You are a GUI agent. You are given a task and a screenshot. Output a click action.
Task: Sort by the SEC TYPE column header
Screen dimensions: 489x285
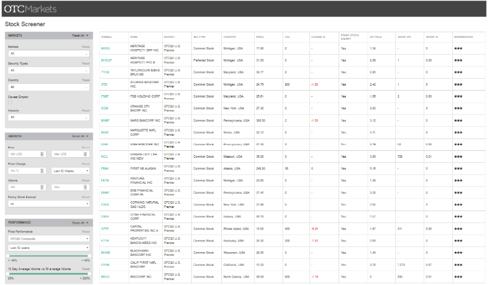[x=199, y=37]
